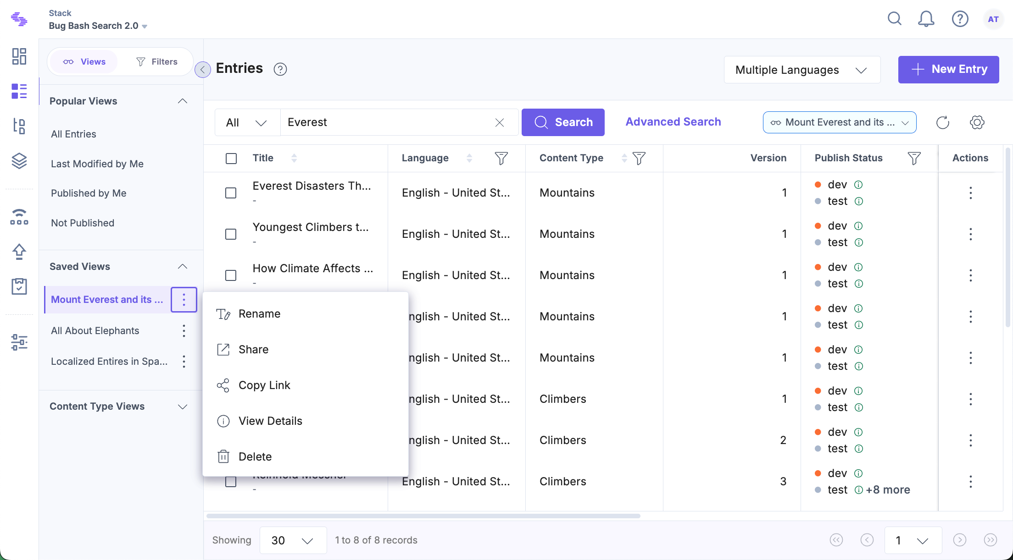1013x560 pixels.
Task: Open actions menu for Youngest Climbers entry
Action: coord(970,234)
